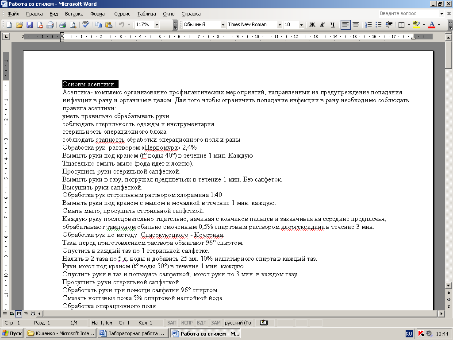This screenshot has height=340, width=453.
Task: Click the Permission restricted-access icon
Action: pos(39,25)
